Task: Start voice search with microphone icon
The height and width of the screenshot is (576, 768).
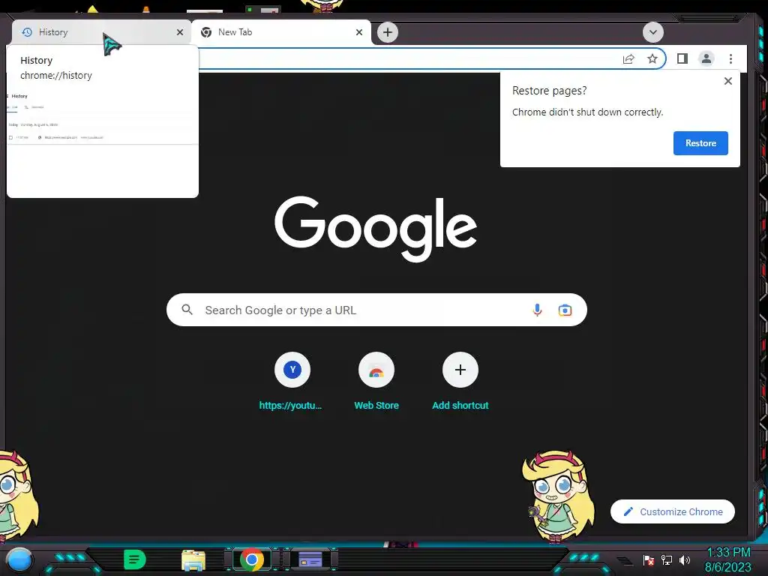Action: coord(537,310)
